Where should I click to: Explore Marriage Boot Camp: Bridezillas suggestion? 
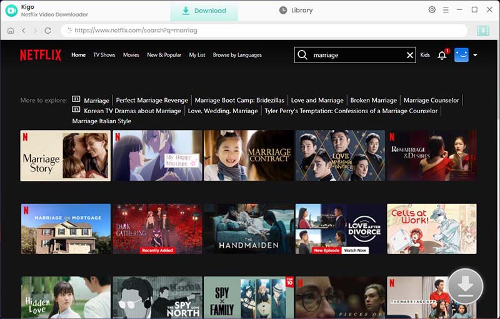(239, 100)
